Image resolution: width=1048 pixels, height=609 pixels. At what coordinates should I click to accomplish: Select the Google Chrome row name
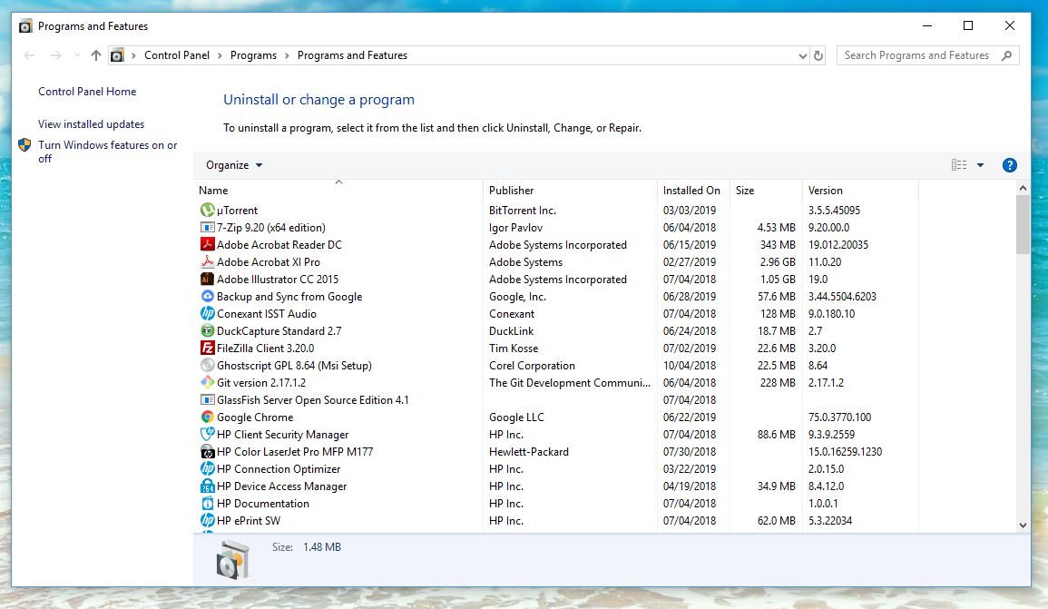coord(255,417)
